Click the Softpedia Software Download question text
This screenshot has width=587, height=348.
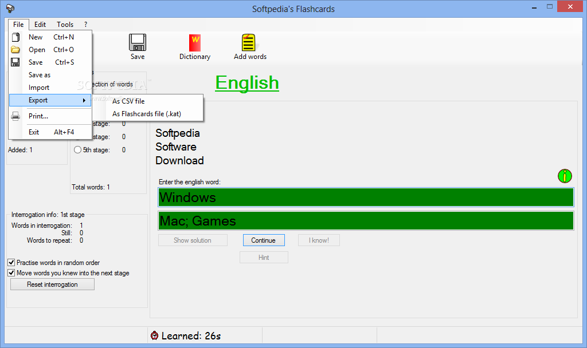point(179,147)
